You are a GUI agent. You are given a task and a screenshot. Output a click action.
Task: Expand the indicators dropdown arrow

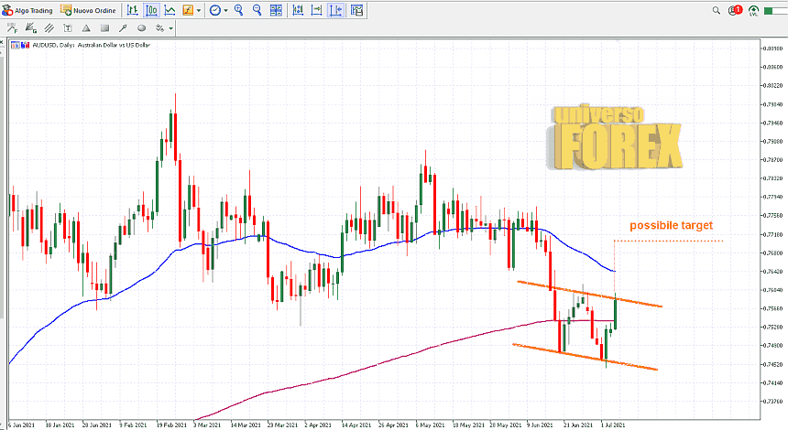[200, 10]
